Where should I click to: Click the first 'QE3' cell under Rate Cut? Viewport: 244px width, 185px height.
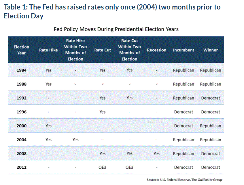(x=103, y=167)
